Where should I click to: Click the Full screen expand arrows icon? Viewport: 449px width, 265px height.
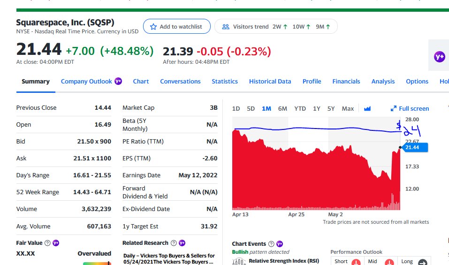pos(394,108)
